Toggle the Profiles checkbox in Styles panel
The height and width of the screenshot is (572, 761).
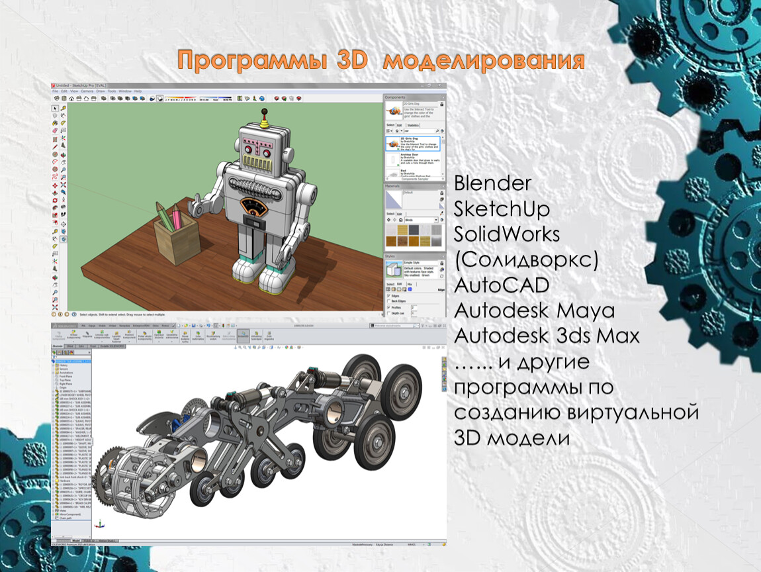[388, 307]
